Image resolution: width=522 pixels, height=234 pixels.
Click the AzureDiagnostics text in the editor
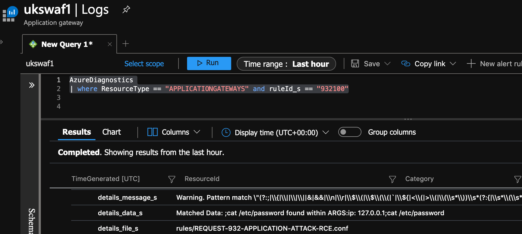coord(101,80)
